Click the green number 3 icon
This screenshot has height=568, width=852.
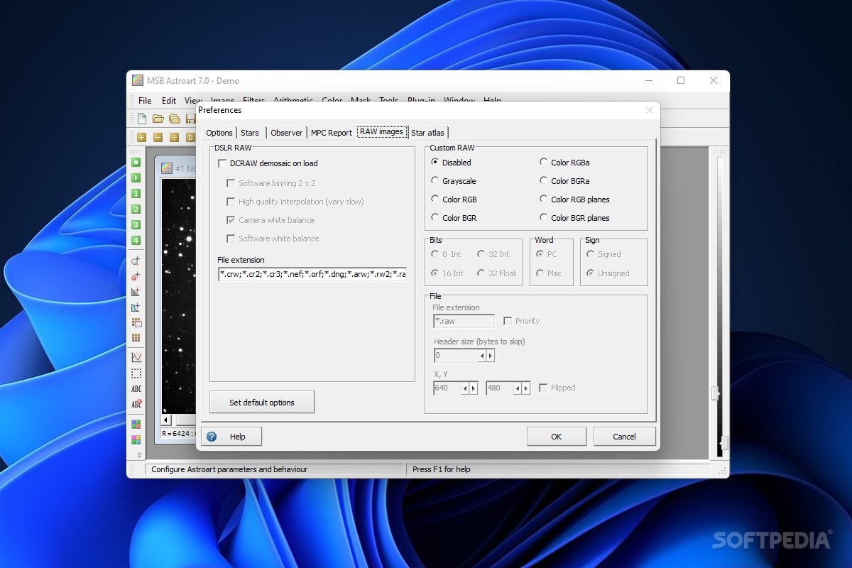tap(136, 224)
